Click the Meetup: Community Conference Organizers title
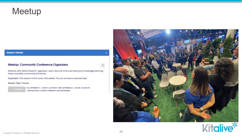This screenshot has width=242, height=136. [x=38, y=65]
